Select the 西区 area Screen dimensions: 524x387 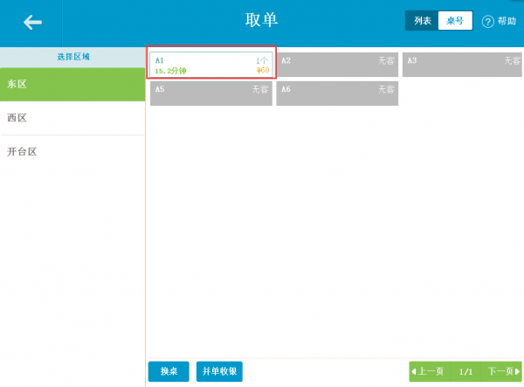[x=72, y=118]
